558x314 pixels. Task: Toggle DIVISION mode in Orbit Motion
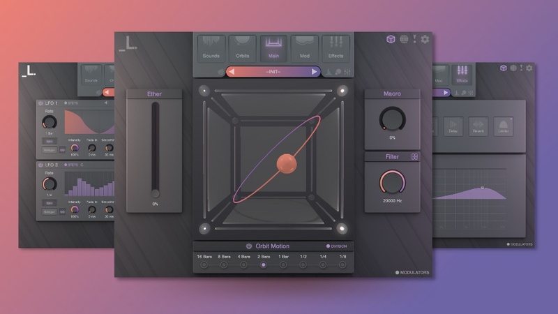[336, 246]
